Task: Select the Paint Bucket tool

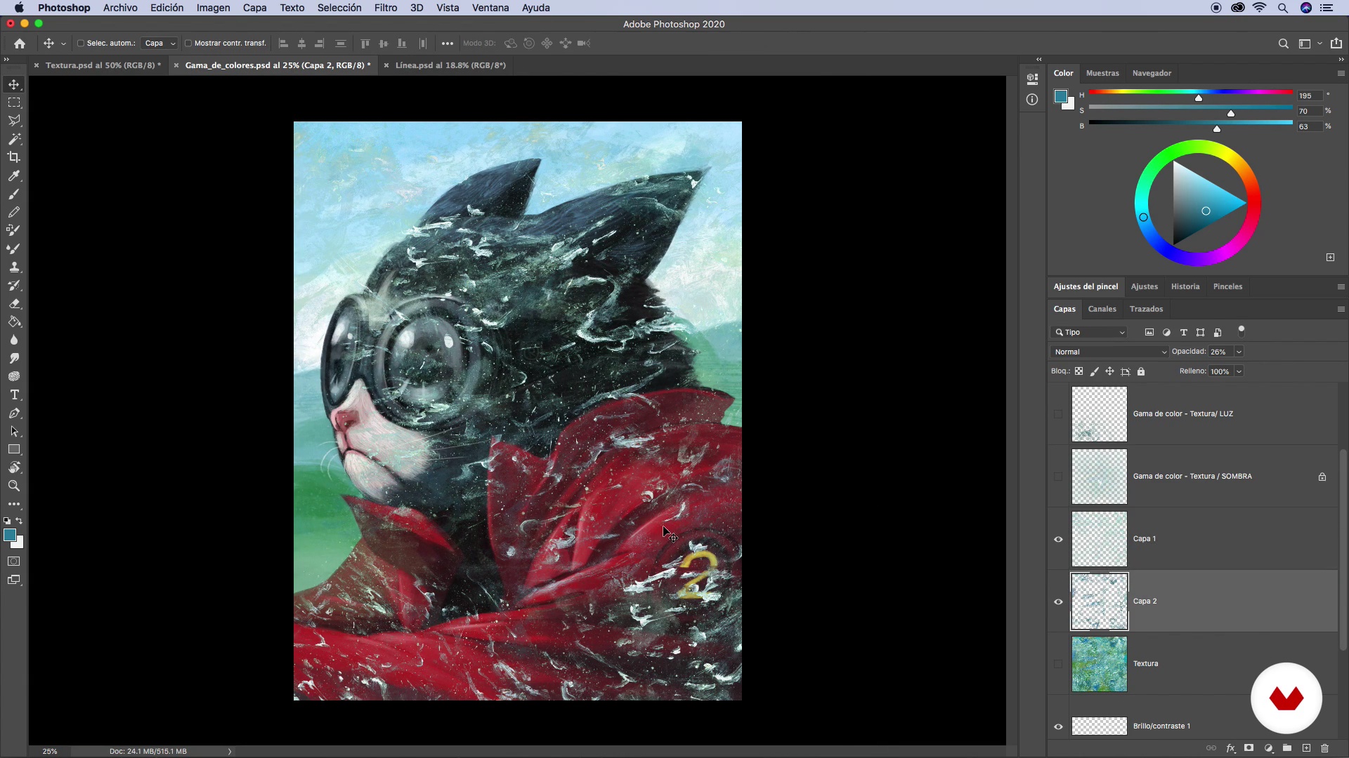Action: [14, 321]
